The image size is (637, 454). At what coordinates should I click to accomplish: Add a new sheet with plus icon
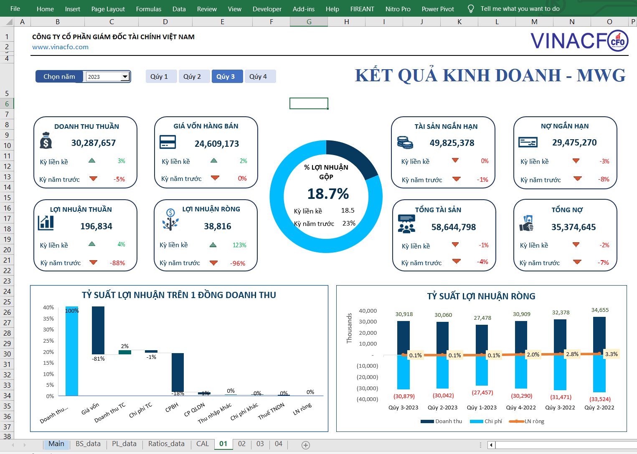click(x=306, y=445)
